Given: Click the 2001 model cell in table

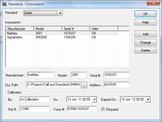Looking at the screenshot, I should [x=39, y=33].
